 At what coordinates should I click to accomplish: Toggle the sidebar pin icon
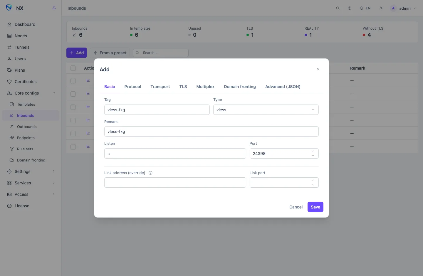[54, 8]
